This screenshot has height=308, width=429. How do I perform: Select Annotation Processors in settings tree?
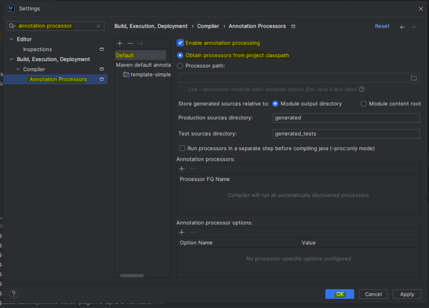click(56, 79)
